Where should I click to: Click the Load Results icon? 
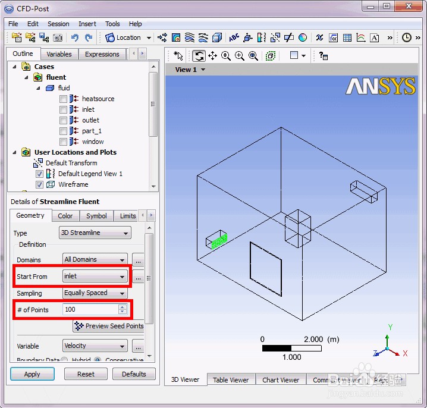17,37
